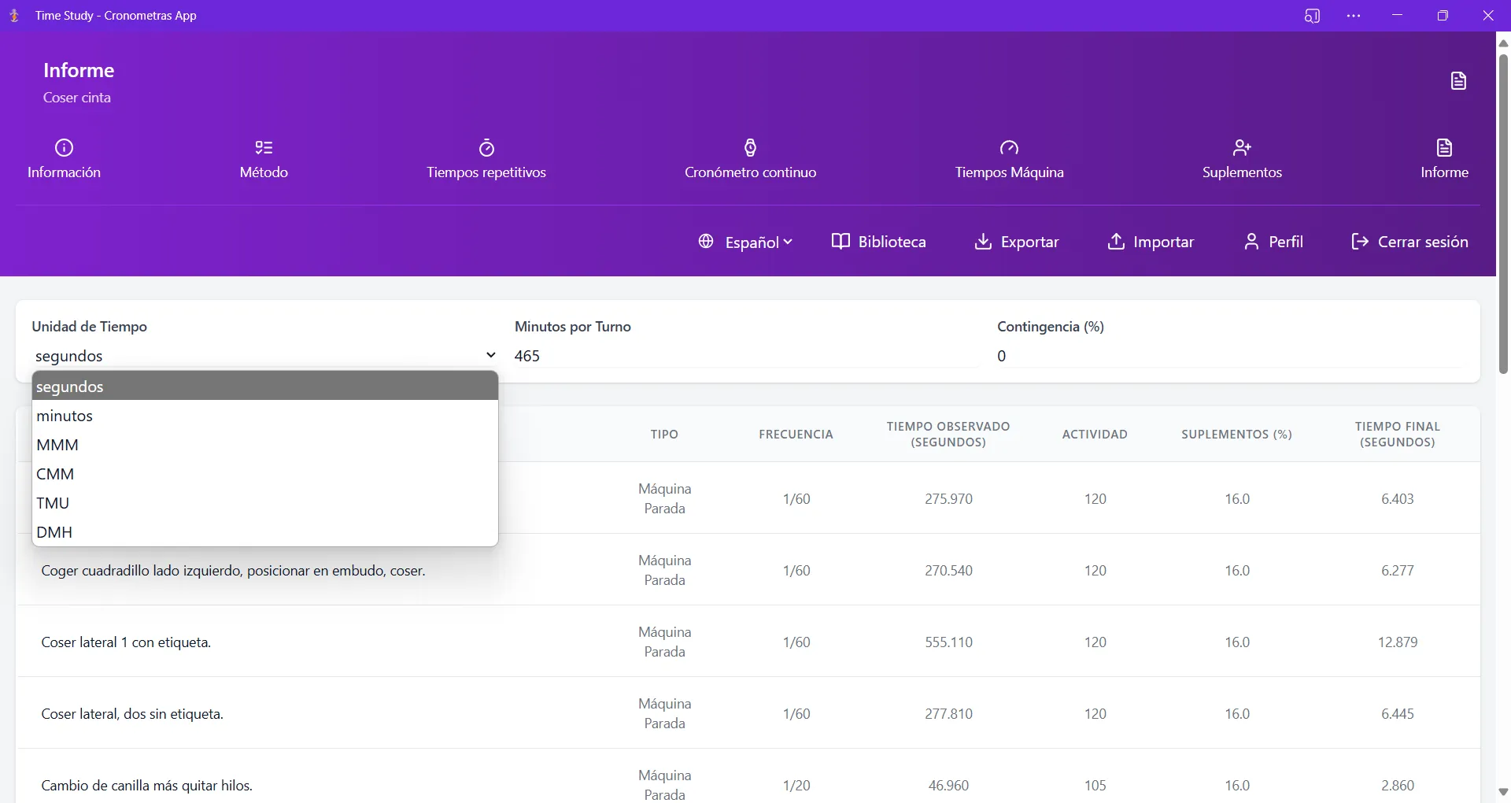Select segundos from the unit list
1511x803 pixels.
point(265,387)
